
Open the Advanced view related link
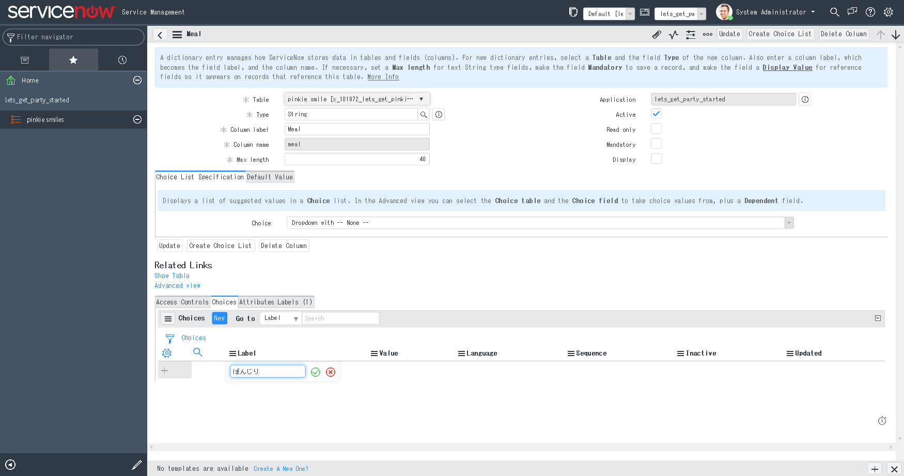[178, 285]
